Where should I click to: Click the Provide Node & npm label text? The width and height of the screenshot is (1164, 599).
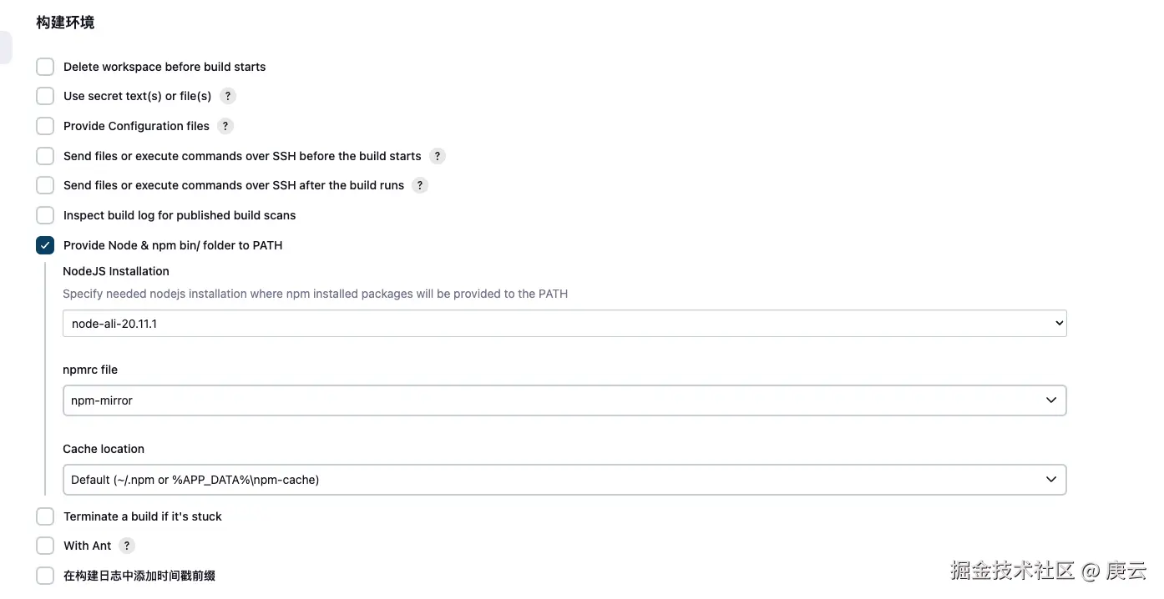[173, 245]
